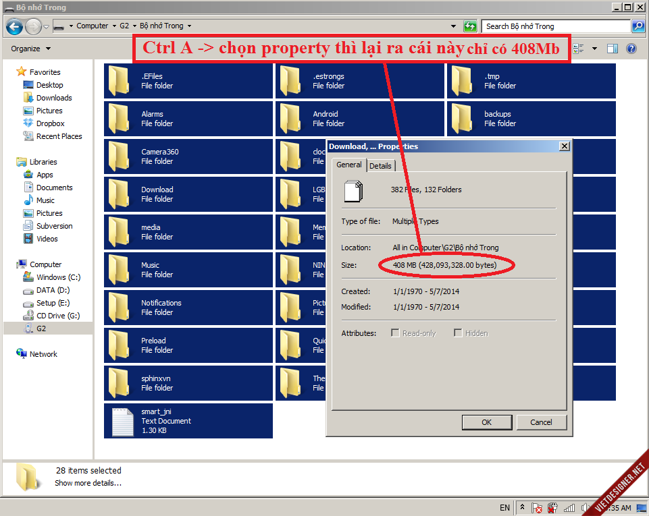The image size is (649, 516).
Task: Open Subversion library in sidebar
Action: tap(49, 226)
